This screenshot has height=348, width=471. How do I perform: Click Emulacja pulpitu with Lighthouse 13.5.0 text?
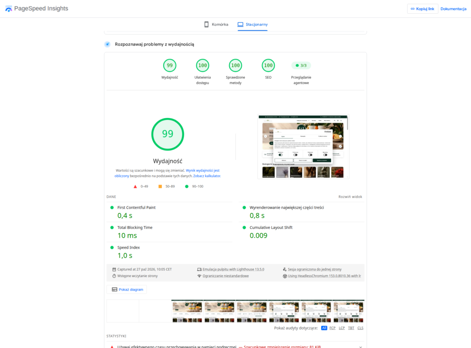pos(233,269)
